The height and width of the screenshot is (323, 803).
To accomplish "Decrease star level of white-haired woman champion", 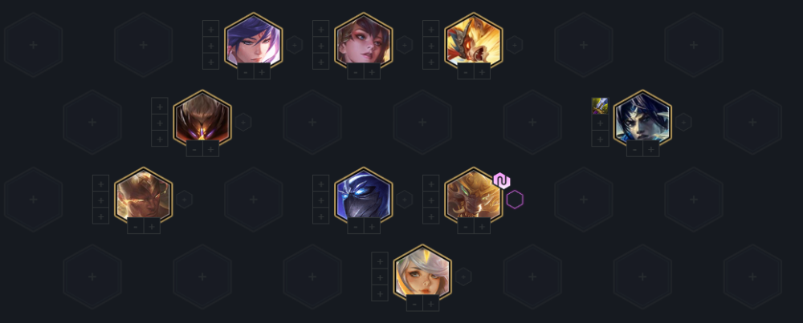I will click(414, 304).
